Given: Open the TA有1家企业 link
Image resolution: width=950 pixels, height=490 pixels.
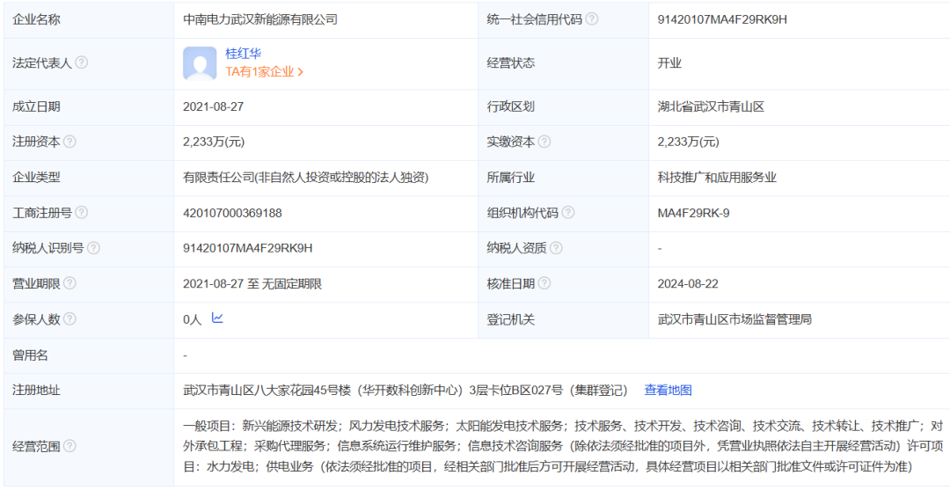Looking at the screenshot, I should click(x=264, y=71).
